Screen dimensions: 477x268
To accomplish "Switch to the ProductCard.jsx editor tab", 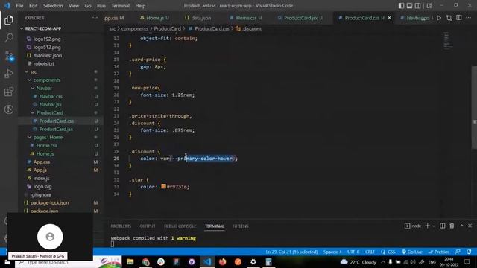I will click(300, 18).
